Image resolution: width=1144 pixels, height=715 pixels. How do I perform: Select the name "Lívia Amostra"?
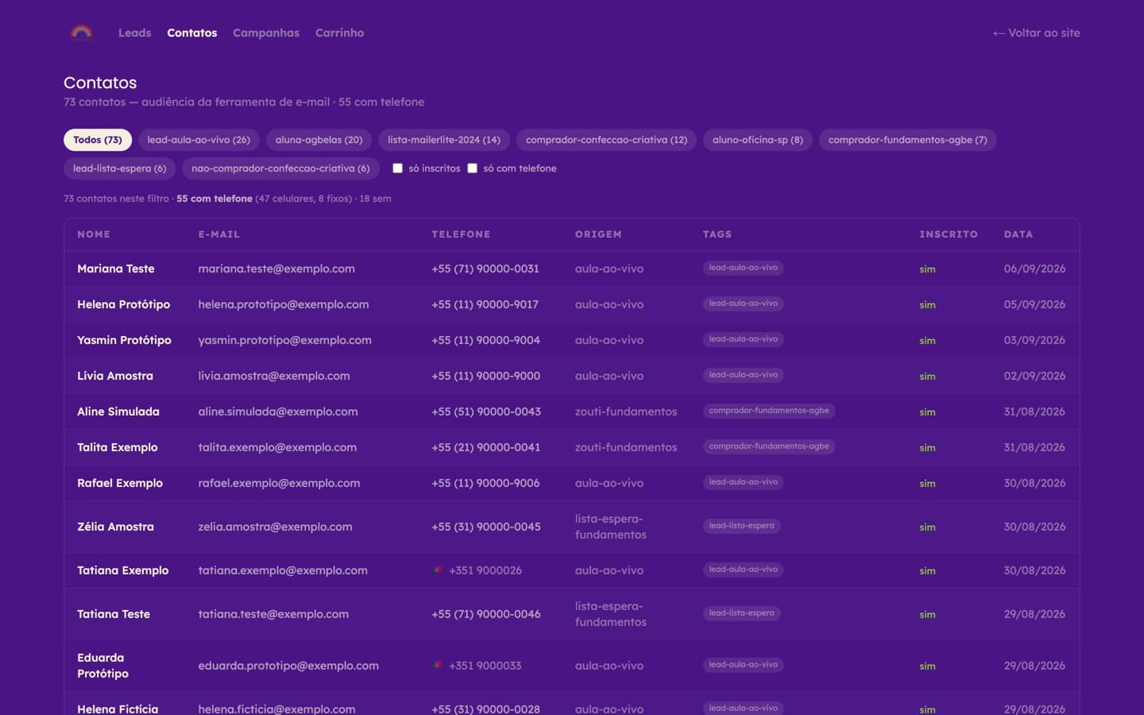(115, 376)
